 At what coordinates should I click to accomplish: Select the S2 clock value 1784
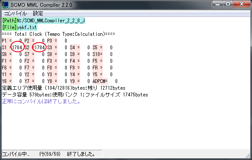point(40,48)
